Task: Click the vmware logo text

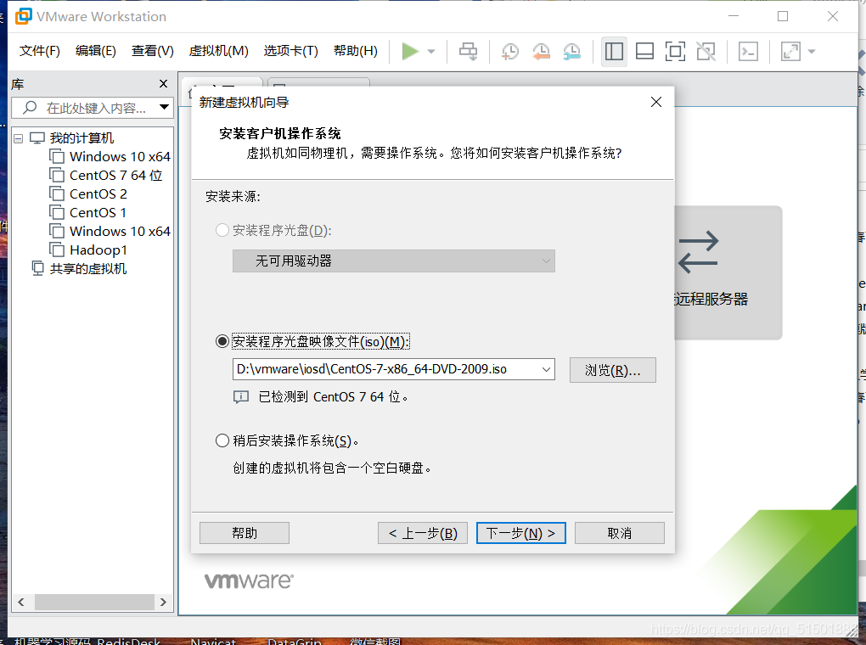Action: (x=249, y=581)
